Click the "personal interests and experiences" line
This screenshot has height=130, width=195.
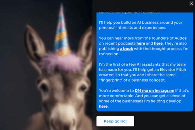point(133,28)
